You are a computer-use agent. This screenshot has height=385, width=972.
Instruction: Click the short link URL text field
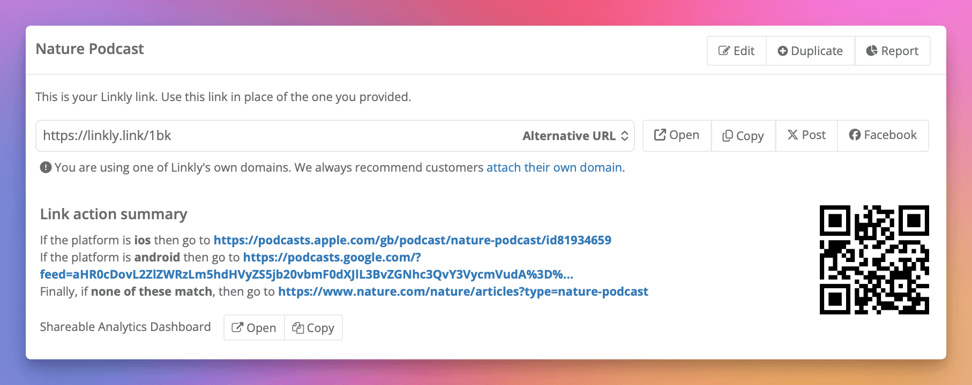click(268, 136)
